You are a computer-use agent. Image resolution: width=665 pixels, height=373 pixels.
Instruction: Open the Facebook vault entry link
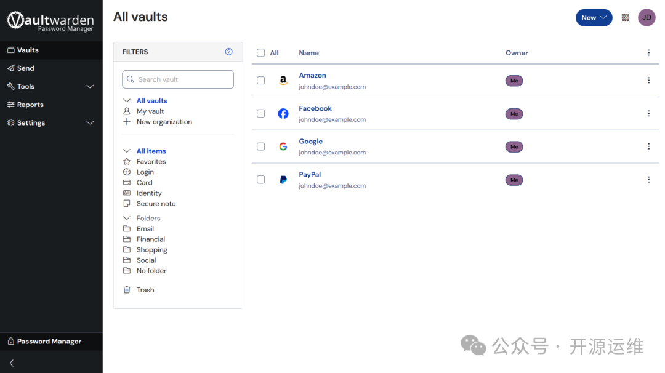[315, 108]
